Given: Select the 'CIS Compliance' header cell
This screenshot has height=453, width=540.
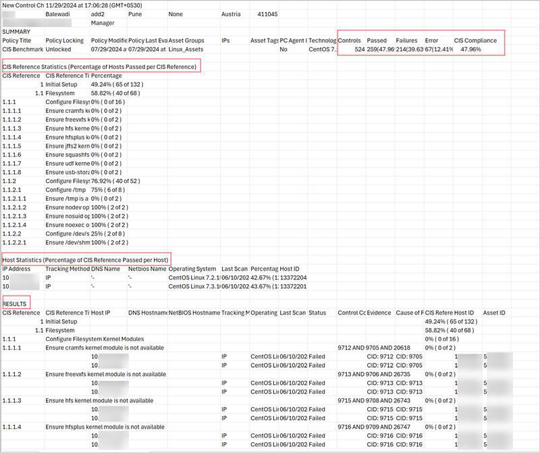Looking at the screenshot, I should tap(475, 41).
